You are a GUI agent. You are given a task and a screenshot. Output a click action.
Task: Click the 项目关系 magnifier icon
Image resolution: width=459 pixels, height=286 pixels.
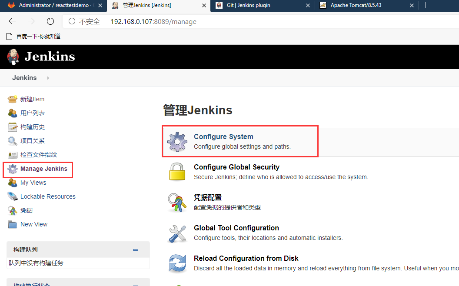click(12, 141)
